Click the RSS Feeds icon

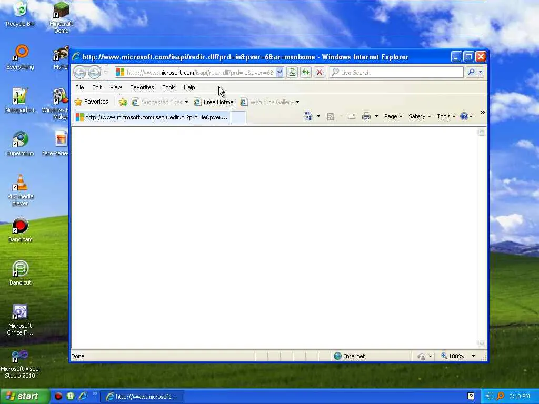331,117
